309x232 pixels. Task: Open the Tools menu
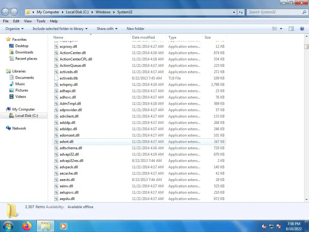click(41, 21)
